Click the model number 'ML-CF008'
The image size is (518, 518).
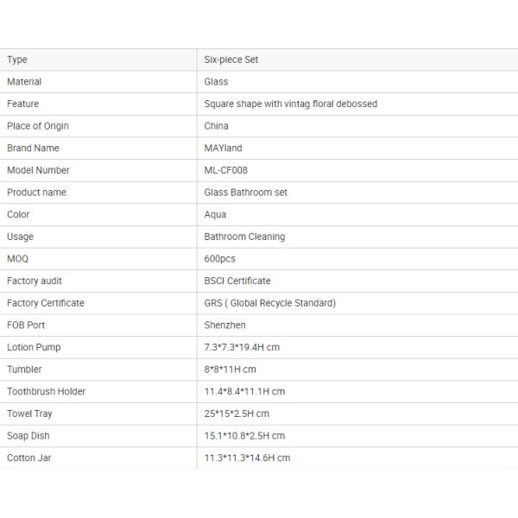(x=226, y=170)
